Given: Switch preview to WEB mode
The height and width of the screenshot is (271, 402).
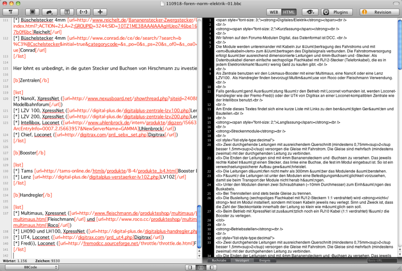Looking at the screenshot, I should coord(273,12).
